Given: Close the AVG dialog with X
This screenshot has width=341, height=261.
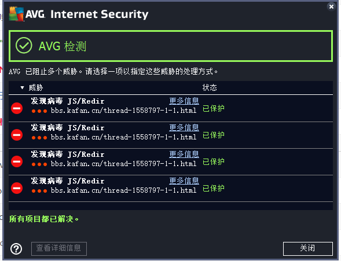Looking at the screenshot, I should pos(331,7).
